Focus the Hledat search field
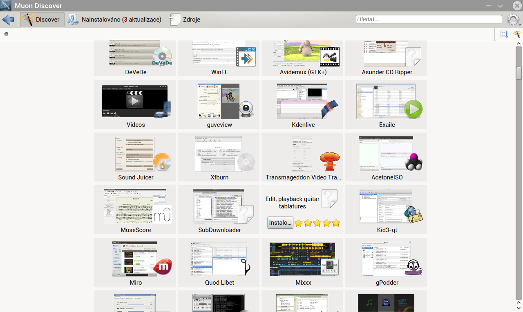The image size is (523, 312). (x=429, y=19)
